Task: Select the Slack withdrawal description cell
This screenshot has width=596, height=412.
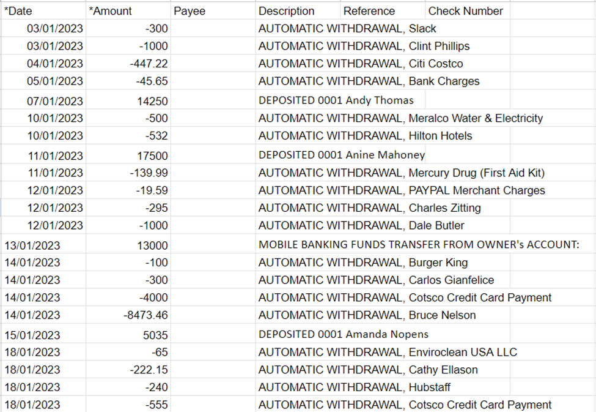Action: tap(347, 28)
